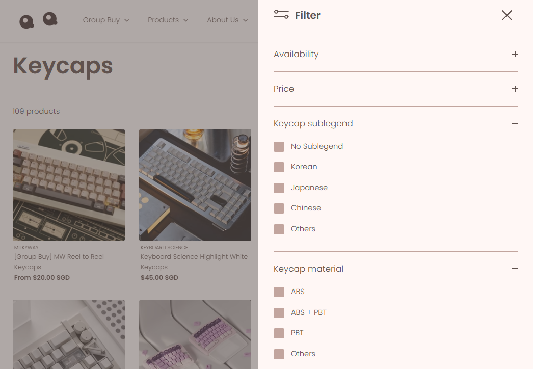Select the PBT material checkbox

click(279, 333)
